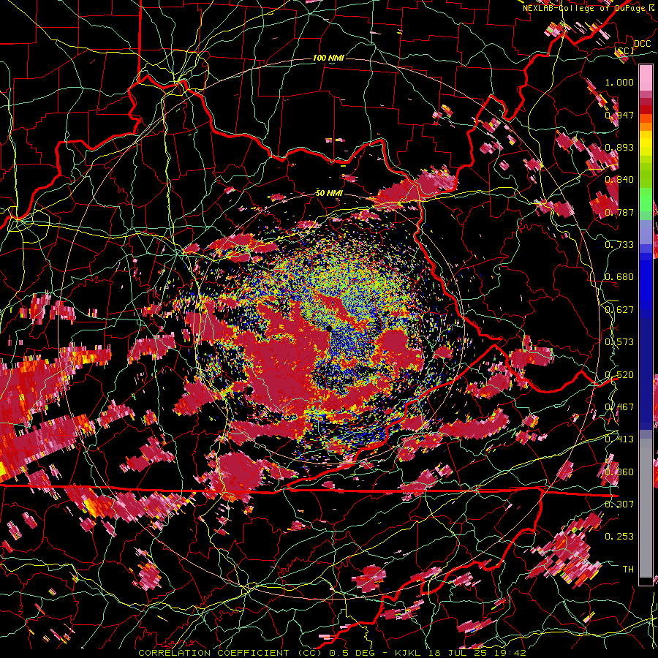Screen dimensions: 658x658
Task: Click the [CC] units label above scale
Action: click(x=624, y=50)
